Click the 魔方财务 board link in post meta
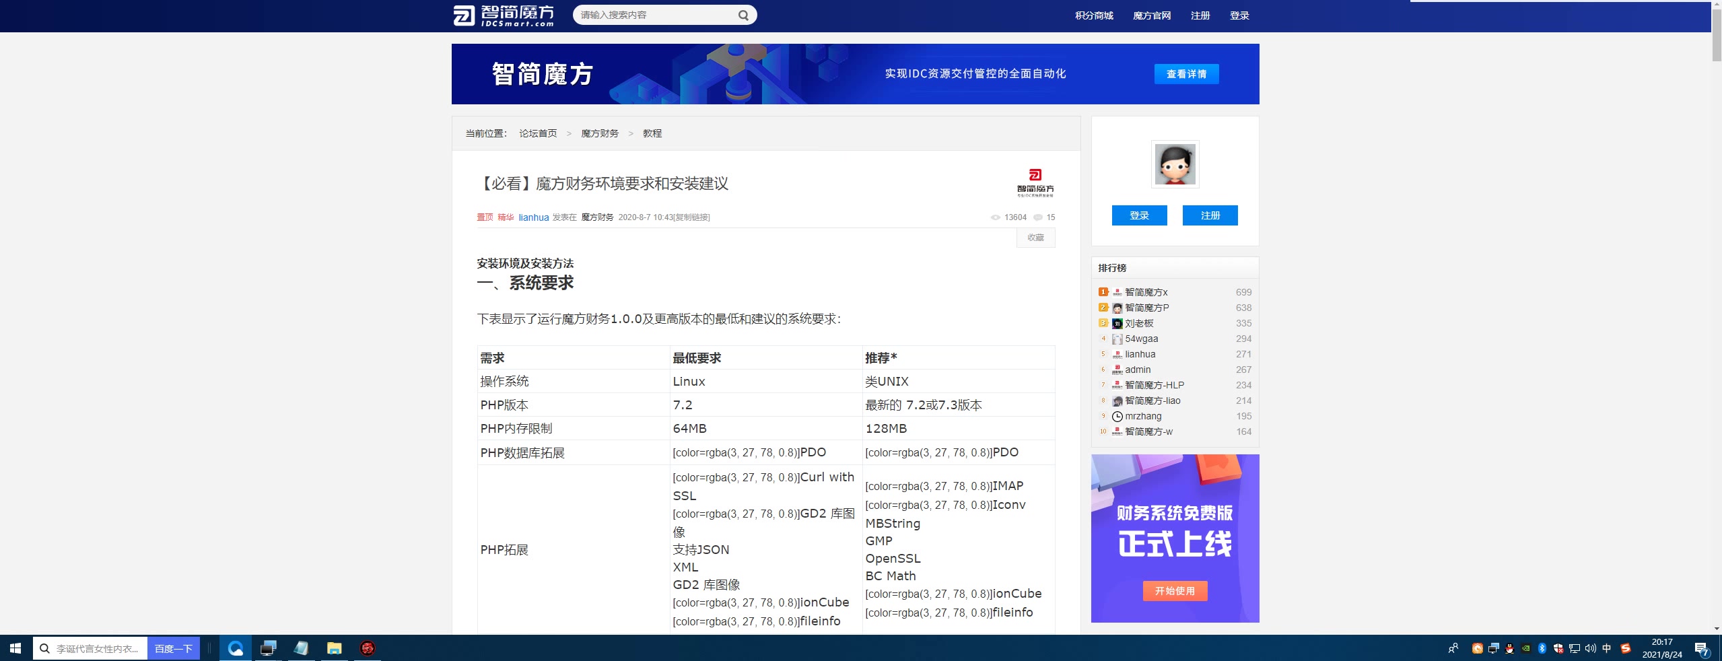The width and height of the screenshot is (1722, 661). (x=597, y=217)
